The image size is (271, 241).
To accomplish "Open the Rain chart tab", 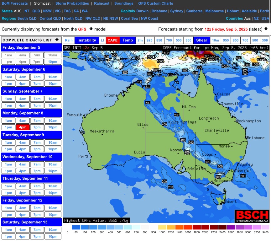I will [69, 40].
